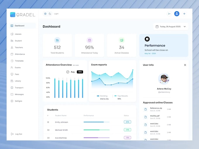Viewport: 199px width, 149px height.
Task: Click the Reference.zip file name
Action: pos(156,108)
